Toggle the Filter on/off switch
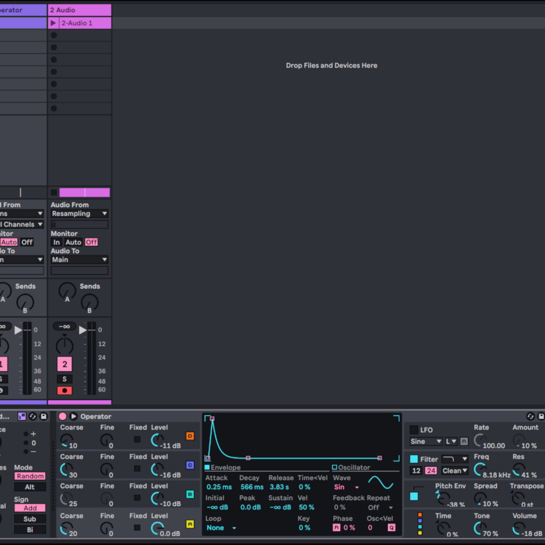545x545 pixels. (414, 459)
